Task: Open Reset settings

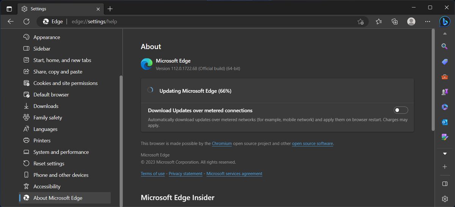Action: coord(65,163)
